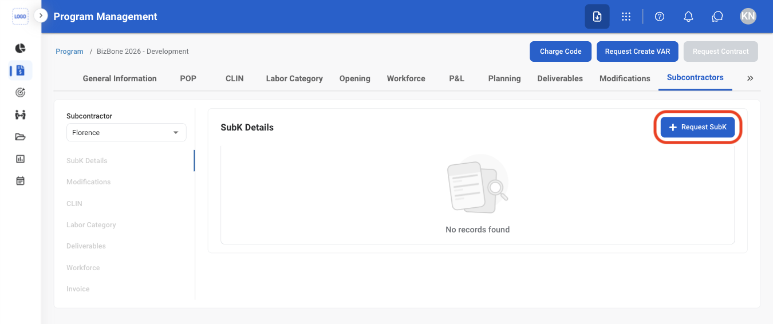
Task: Switch to the CLIN tab
Action: pos(235,78)
